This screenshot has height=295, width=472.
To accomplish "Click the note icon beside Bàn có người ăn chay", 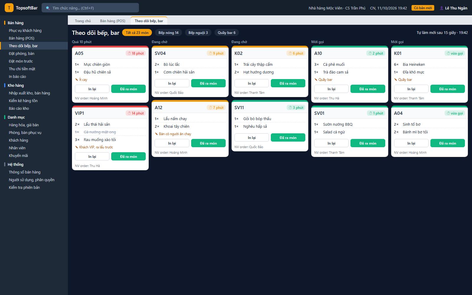I will click(156, 134).
